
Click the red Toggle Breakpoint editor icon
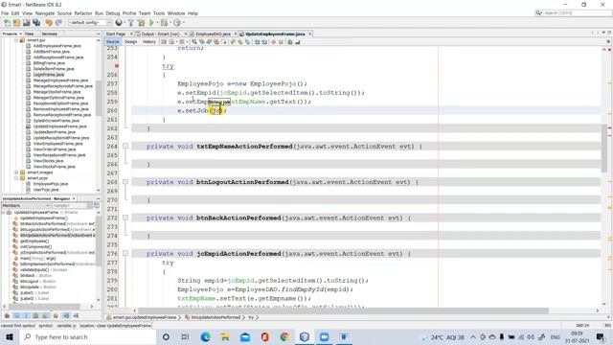[273, 41]
